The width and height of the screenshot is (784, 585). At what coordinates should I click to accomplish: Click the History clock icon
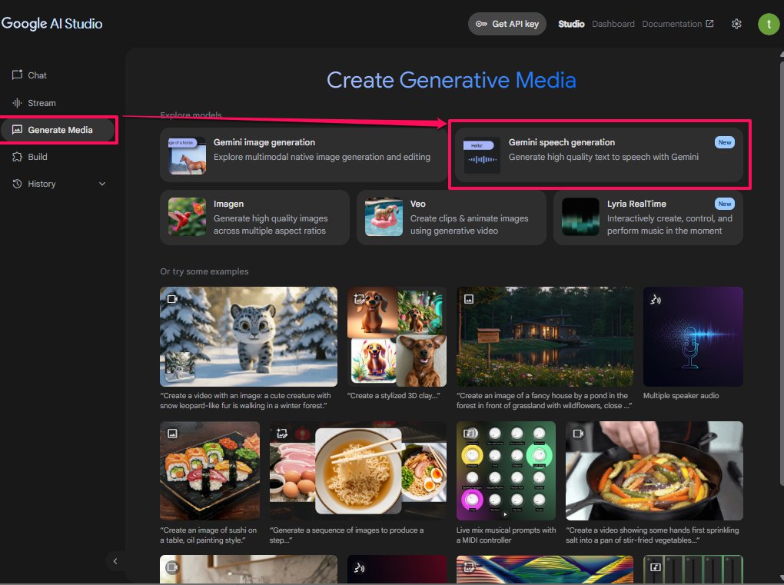point(17,184)
